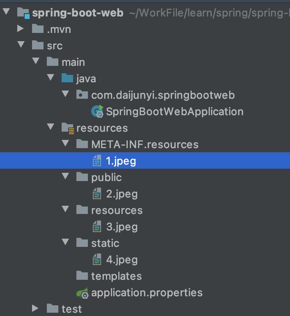Screen dimensions: 290x316
Task: Collapse the public folder arrow
Action: pyautogui.click(x=65, y=177)
